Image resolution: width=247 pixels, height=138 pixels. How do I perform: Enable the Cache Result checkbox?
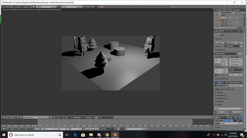pos(230,115)
